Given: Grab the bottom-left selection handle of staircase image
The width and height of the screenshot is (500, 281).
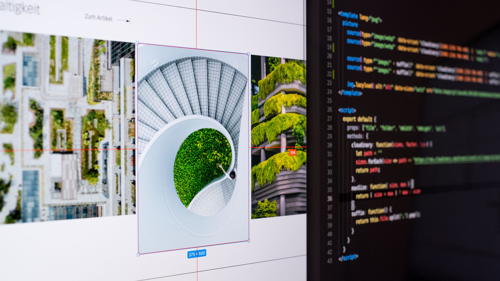Looking at the screenshot, I should pyautogui.click(x=138, y=254).
